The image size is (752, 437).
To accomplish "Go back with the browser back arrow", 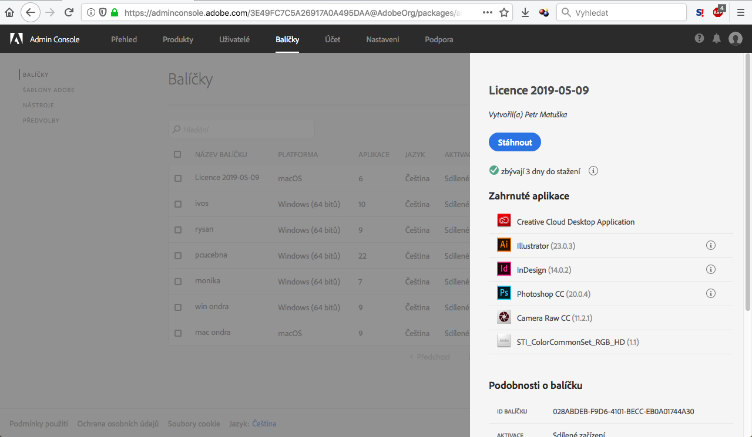I will point(31,12).
